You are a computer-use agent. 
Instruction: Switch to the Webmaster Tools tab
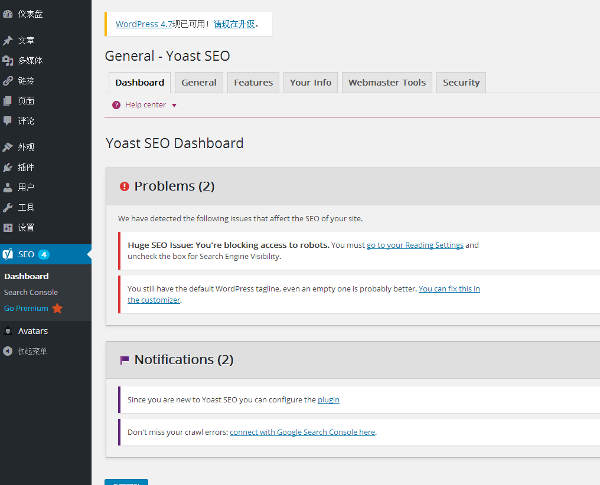[387, 83]
